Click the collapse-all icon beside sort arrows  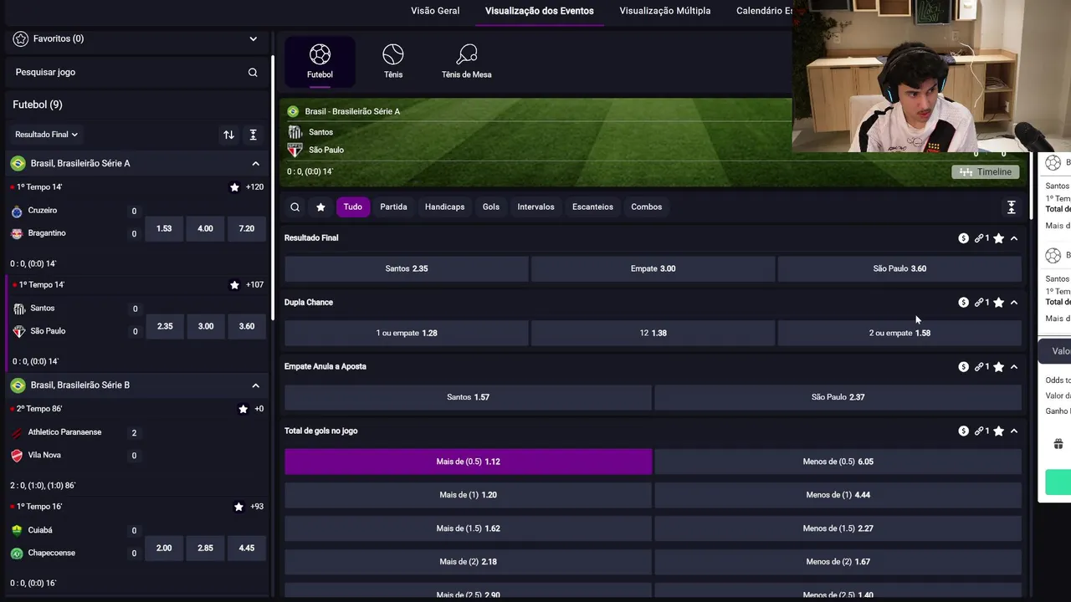[x=253, y=135]
